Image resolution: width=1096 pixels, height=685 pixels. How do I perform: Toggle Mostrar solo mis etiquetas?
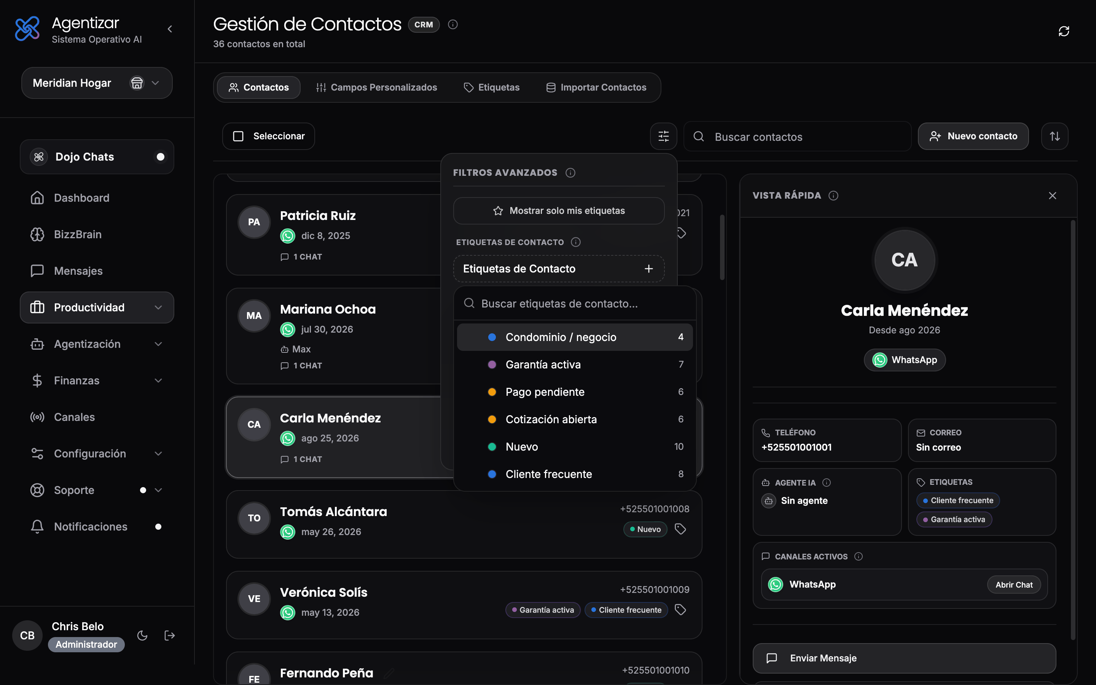click(x=559, y=211)
